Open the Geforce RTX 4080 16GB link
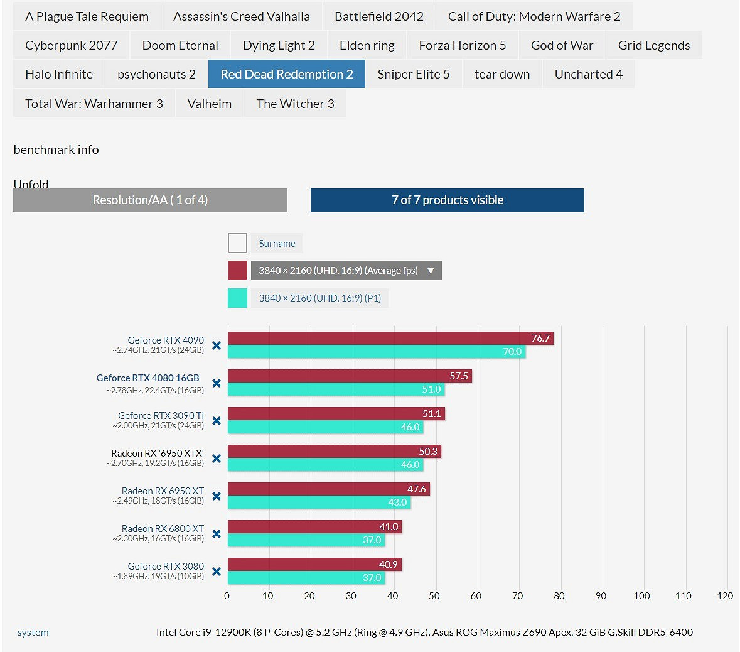Viewport: 740px width, 652px height. [147, 378]
